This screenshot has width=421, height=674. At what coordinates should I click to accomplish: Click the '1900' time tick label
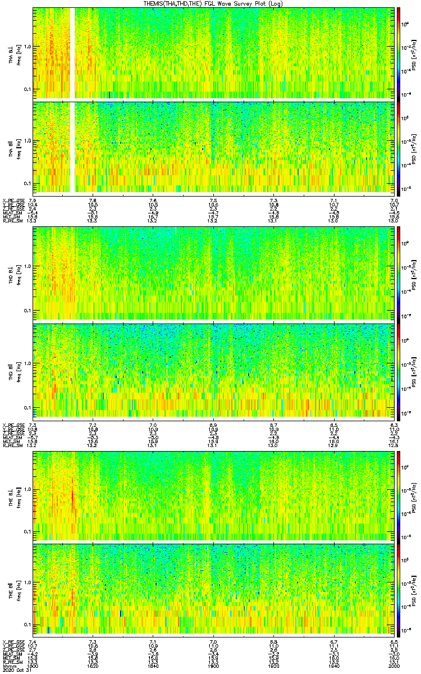click(x=213, y=666)
